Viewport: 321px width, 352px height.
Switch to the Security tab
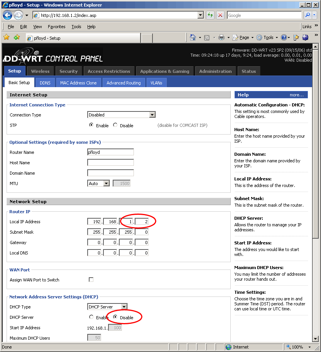pyautogui.click(x=69, y=71)
